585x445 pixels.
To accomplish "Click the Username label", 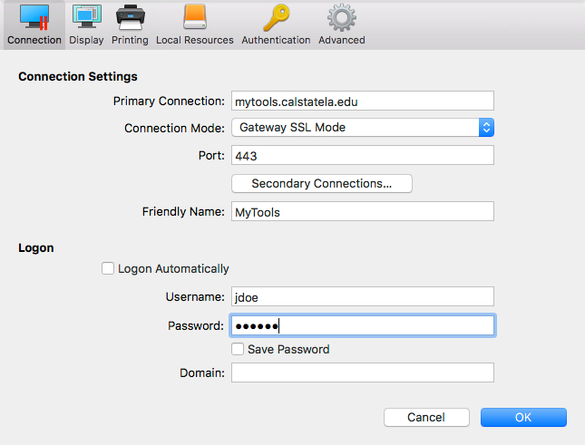I will tap(195, 296).
